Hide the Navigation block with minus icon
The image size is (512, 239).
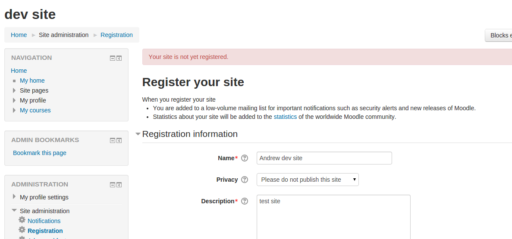(x=113, y=59)
